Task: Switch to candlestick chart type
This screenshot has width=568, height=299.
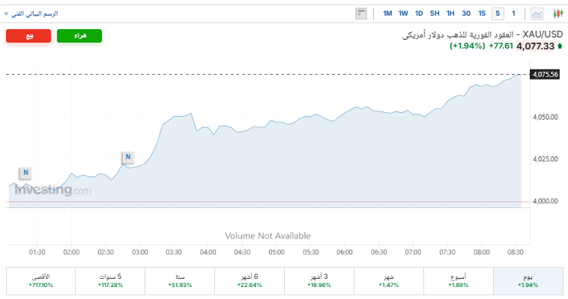Action: click(x=558, y=13)
